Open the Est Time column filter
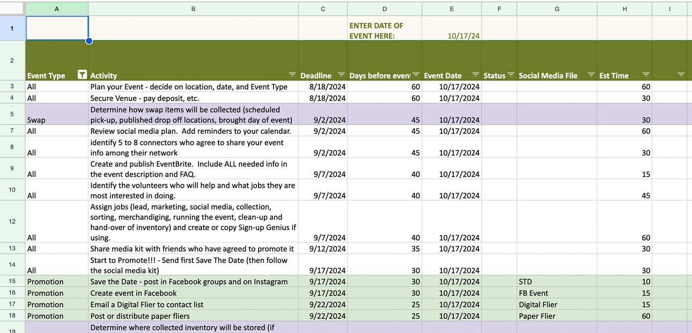692x333 pixels. point(646,75)
